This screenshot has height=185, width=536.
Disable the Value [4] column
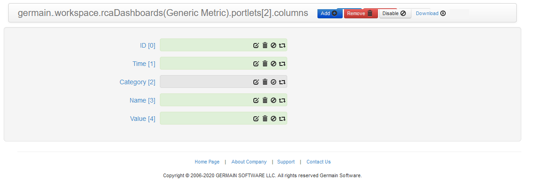click(273, 119)
